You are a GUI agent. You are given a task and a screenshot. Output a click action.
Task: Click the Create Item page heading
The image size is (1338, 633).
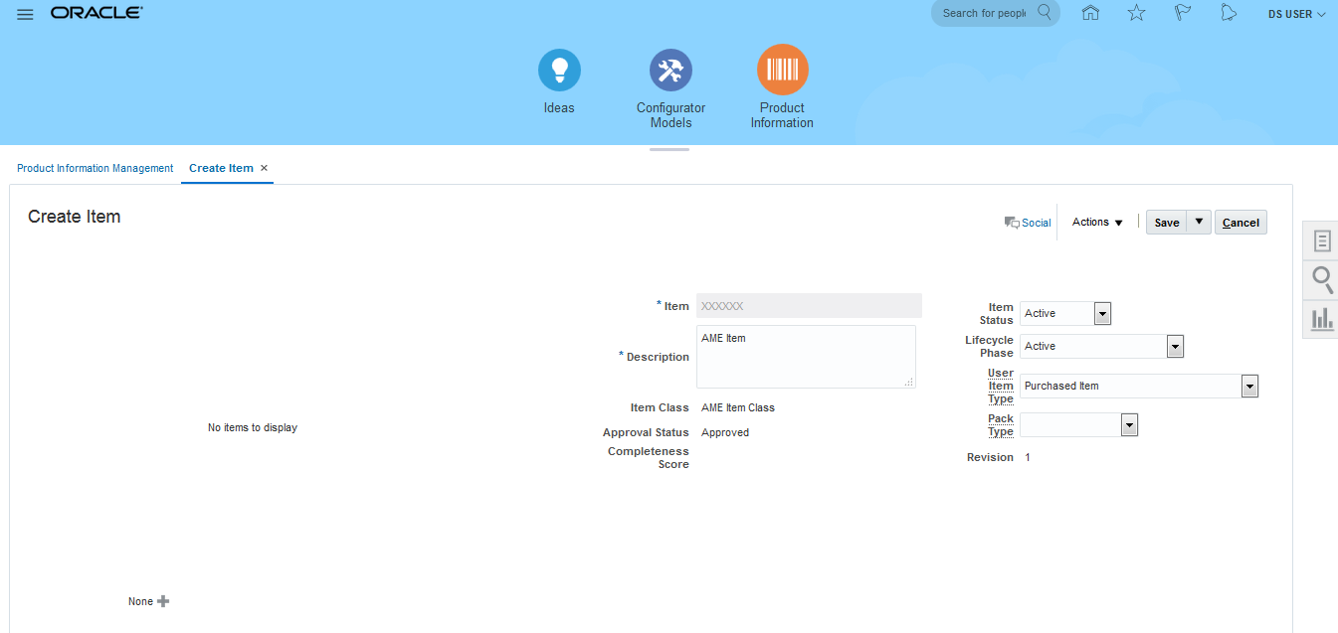(75, 217)
